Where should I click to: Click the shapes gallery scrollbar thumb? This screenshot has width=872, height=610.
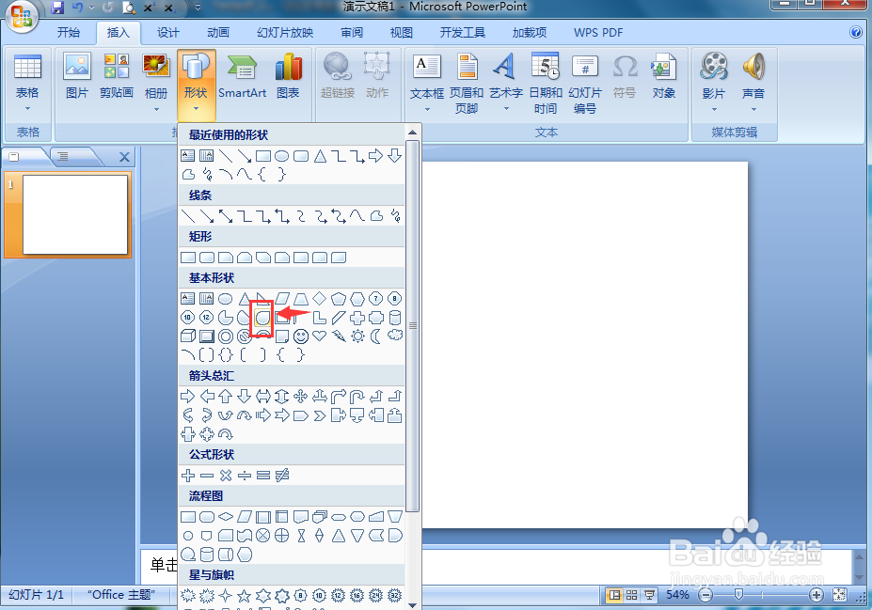(x=412, y=325)
